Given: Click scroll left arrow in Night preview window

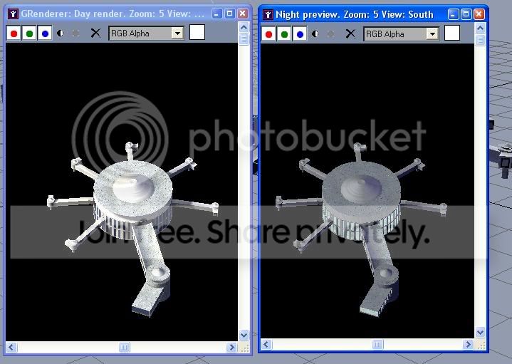Looking at the screenshot, I should pos(266,344).
